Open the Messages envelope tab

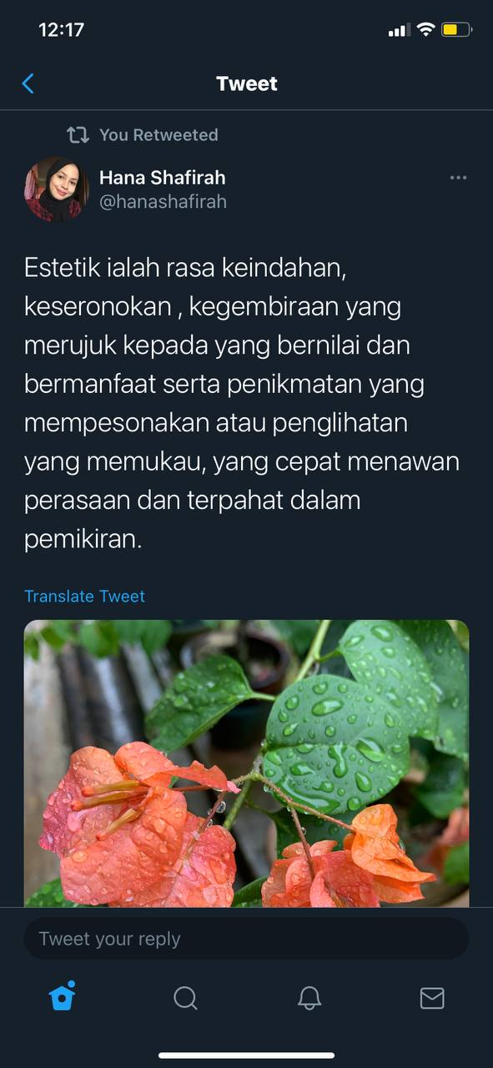pos(432,998)
